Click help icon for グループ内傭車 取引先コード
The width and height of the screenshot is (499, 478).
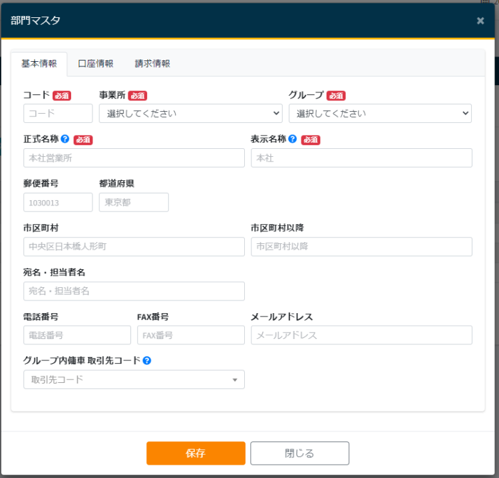[147, 360]
